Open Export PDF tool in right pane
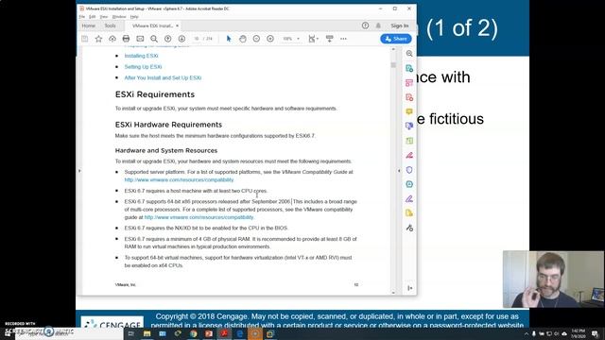605x340 pixels. [x=409, y=68]
